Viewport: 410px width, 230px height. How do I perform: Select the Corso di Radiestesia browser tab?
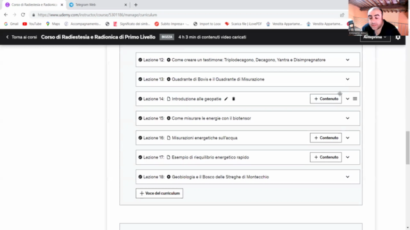pos(34,4)
